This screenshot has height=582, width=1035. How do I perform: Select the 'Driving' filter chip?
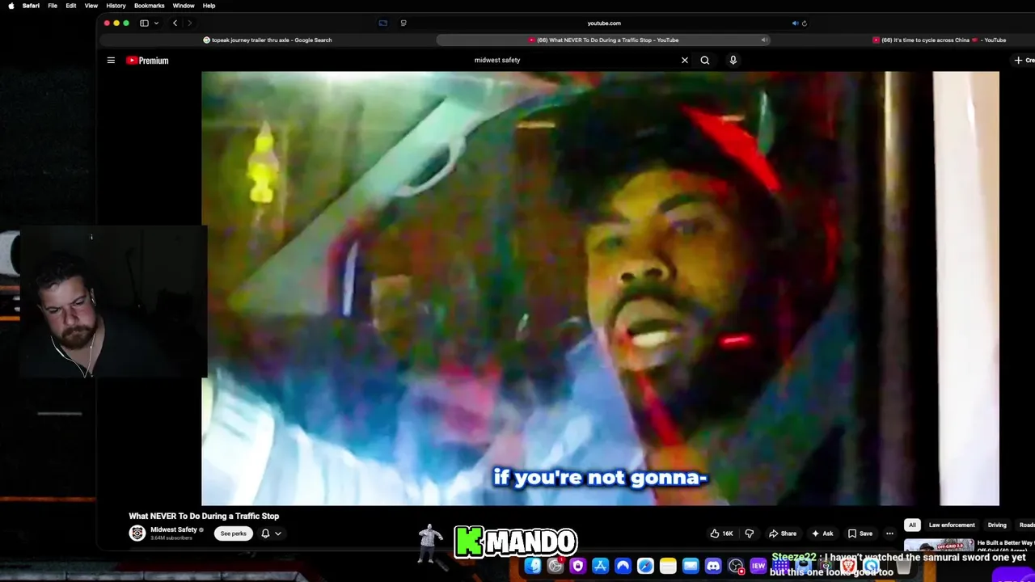click(x=997, y=525)
